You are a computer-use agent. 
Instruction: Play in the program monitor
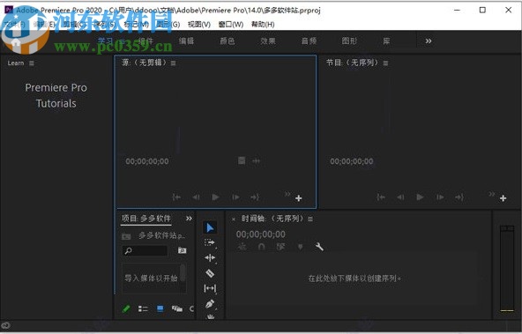420,197
